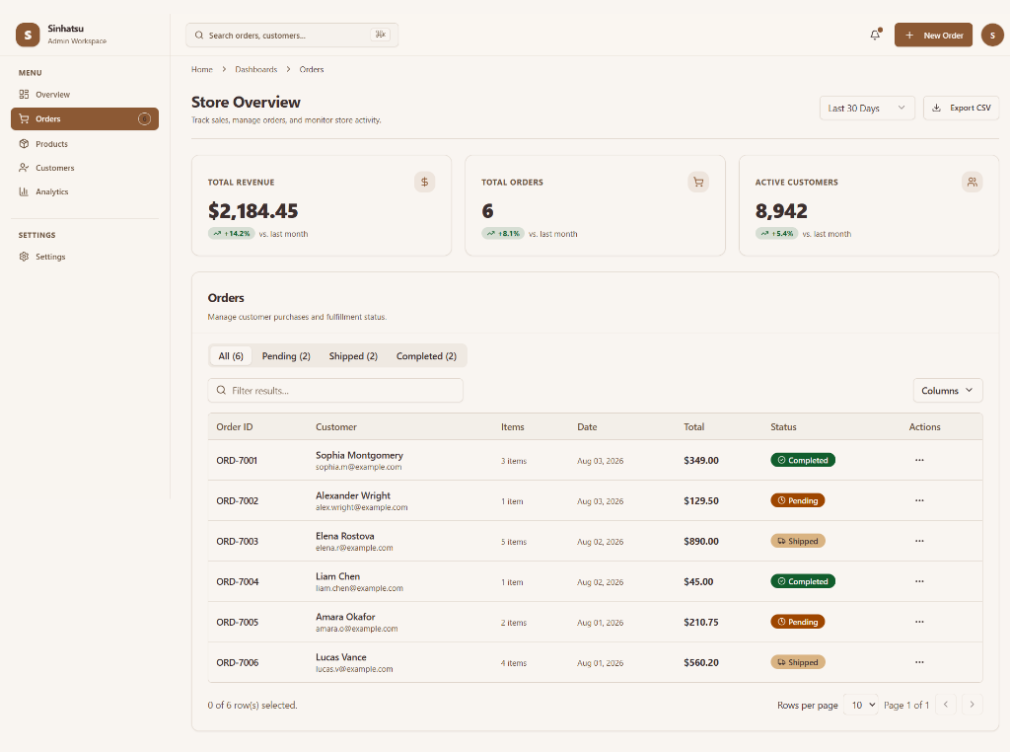Sort by the Order ID column header
Image resolution: width=1010 pixels, height=752 pixels.
tap(235, 426)
